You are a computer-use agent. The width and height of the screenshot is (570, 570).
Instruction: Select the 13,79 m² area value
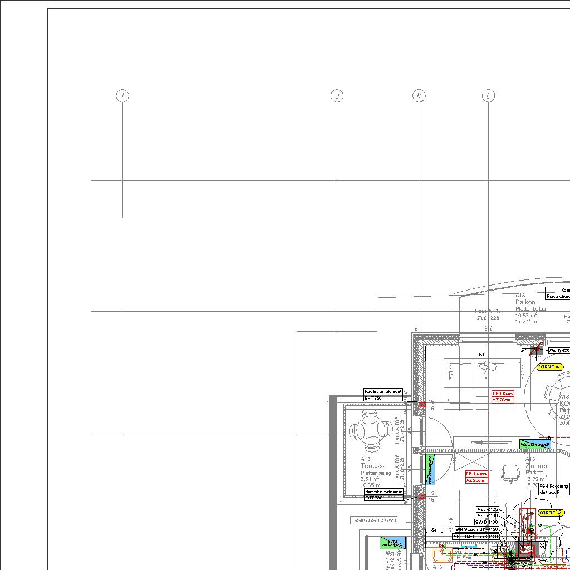coord(535,479)
